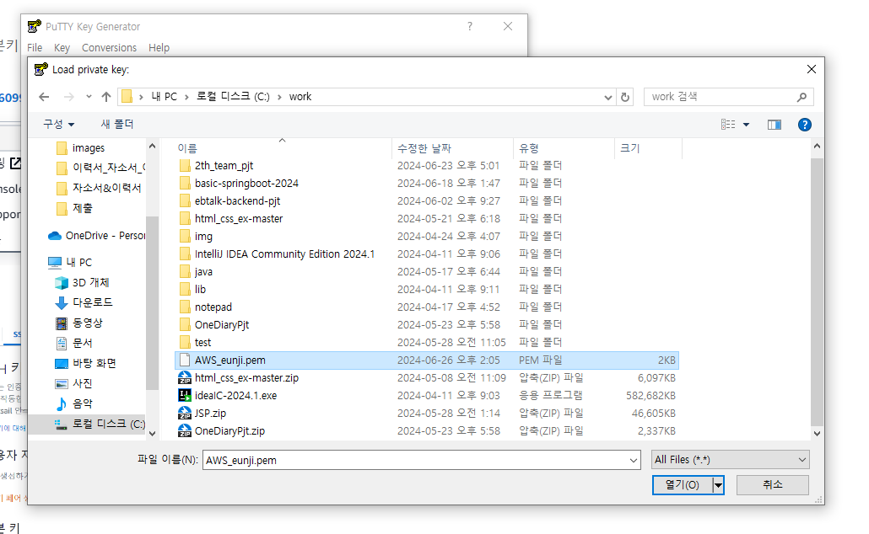Open recent locations dropdown arrow
The width and height of the screenshot is (869, 534).
(x=89, y=97)
